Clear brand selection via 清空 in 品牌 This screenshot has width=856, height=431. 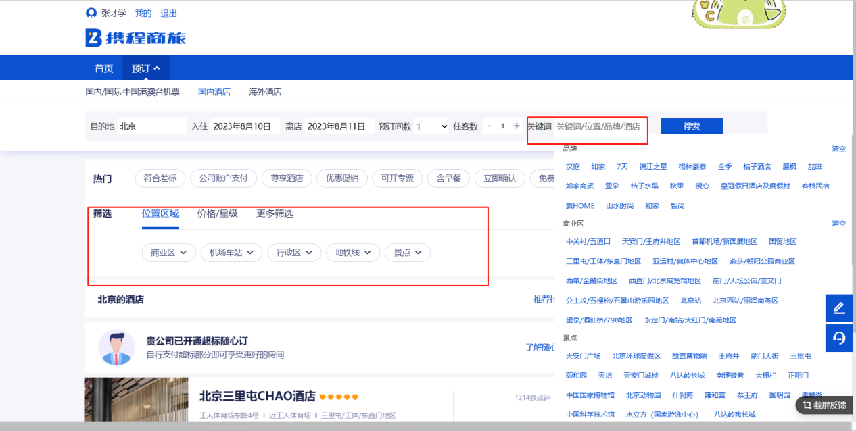839,149
